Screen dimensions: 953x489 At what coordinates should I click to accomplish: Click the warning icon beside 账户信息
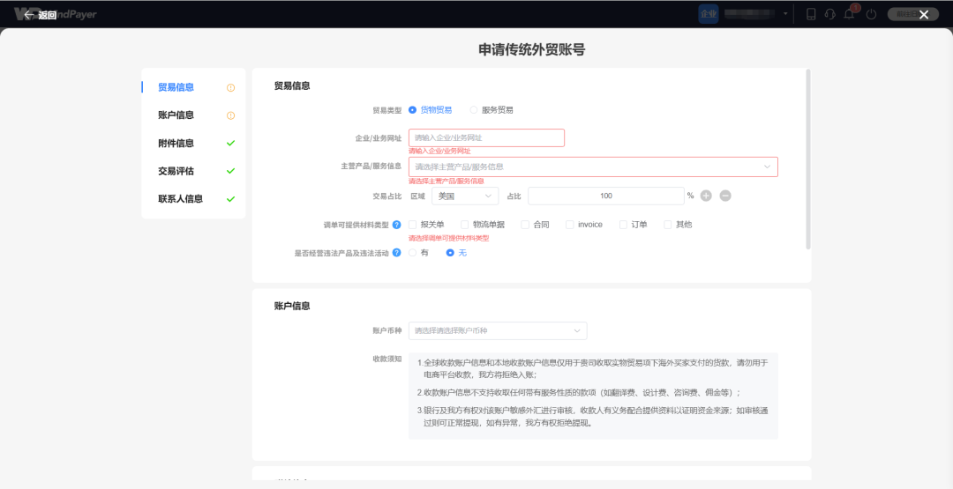click(x=230, y=115)
